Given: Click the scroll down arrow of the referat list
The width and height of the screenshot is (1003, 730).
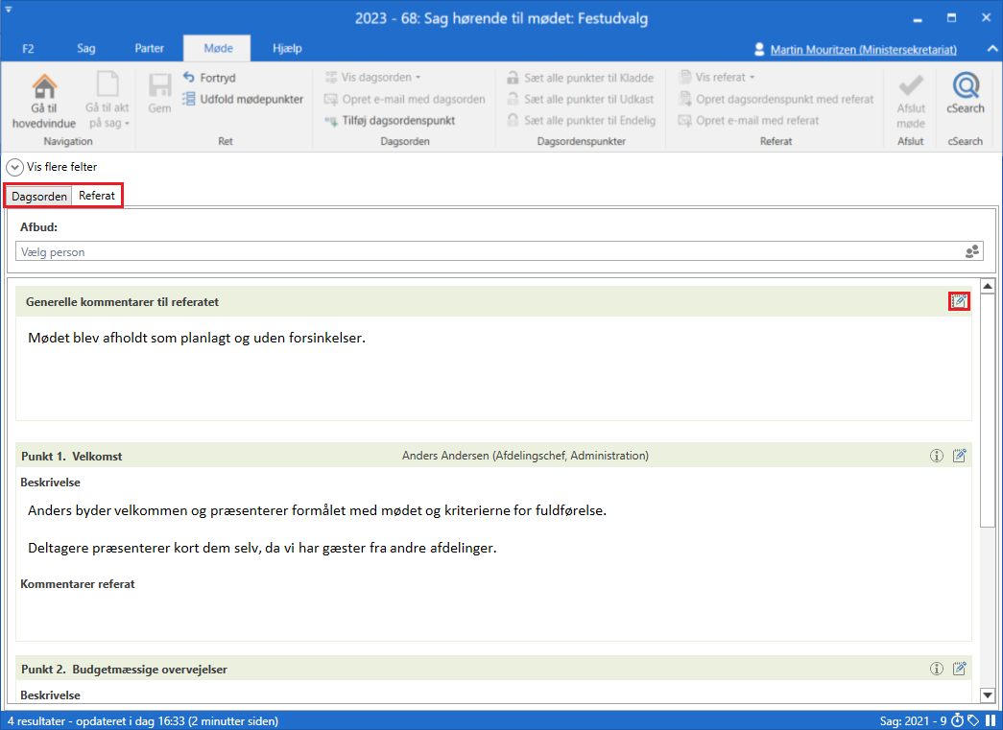Looking at the screenshot, I should coord(987,695).
